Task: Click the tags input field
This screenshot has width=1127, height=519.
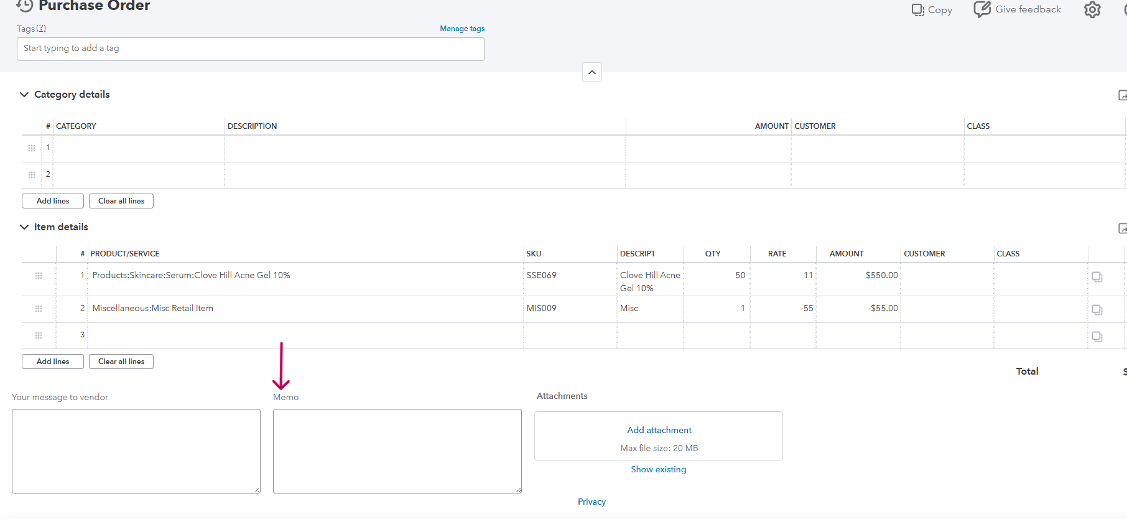Action: 250,49
